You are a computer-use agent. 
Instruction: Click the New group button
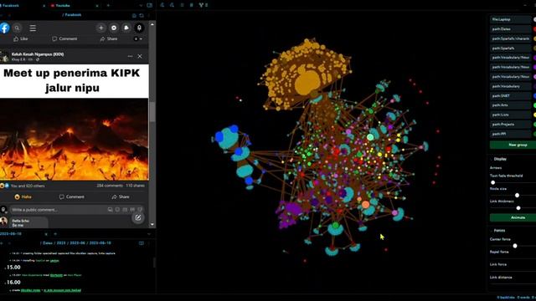513,145
